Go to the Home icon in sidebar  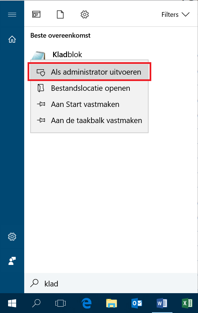click(x=12, y=39)
